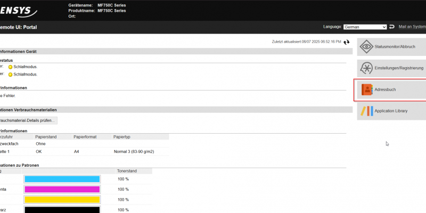Open the Mail an System link
The width and height of the screenshot is (426, 213).
412,27
